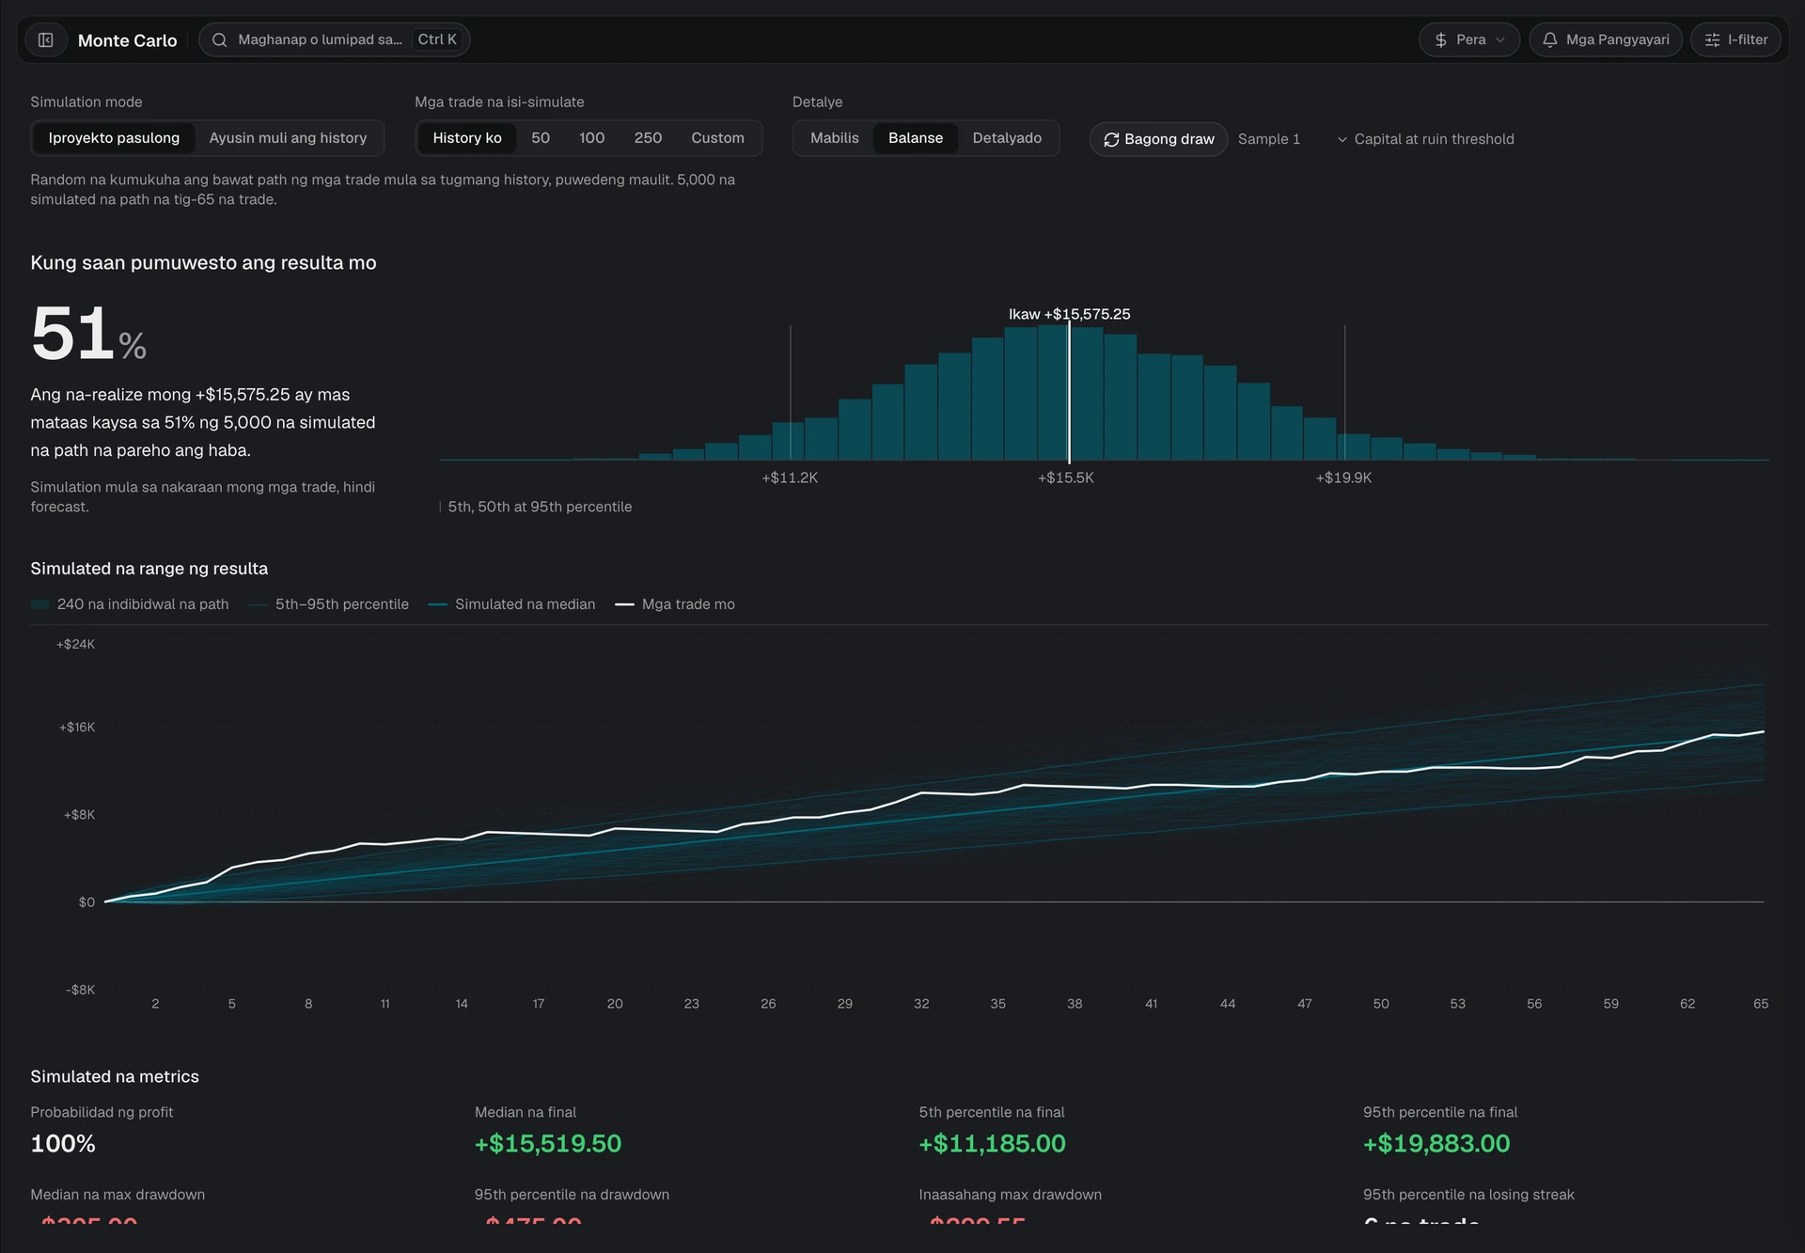
Task: Select Balanse detail level
Action: pyautogui.click(x=916, y=138)
